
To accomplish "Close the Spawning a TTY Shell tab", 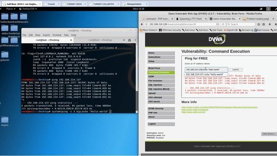I will click(x=206, y=19).
